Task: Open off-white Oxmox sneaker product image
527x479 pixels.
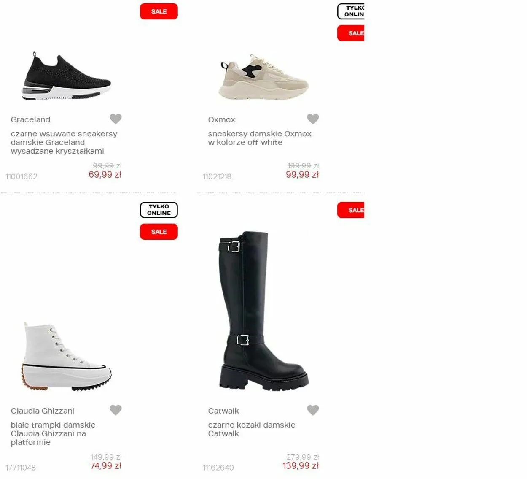Action: click(x=263, y=77)
